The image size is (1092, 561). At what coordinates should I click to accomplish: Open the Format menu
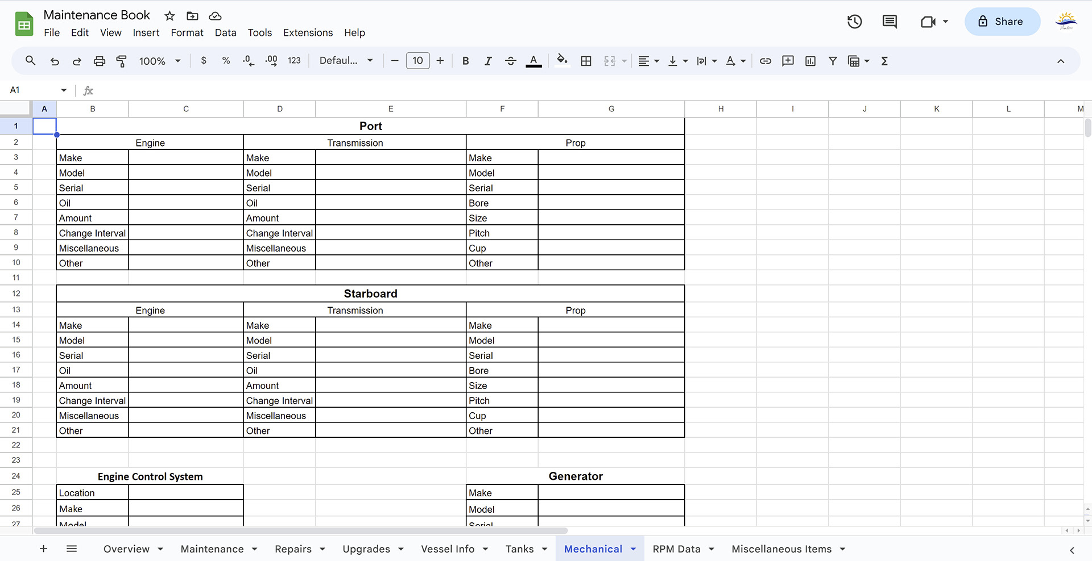tap(187, 33)
